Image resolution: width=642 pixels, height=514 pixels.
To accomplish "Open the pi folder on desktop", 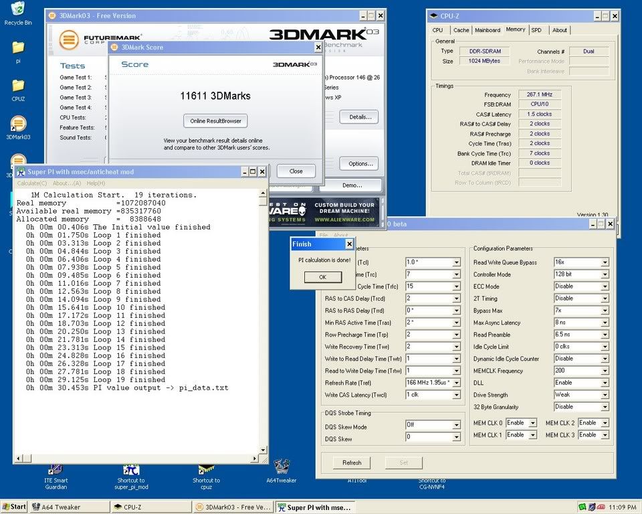I will pos(18,52).
